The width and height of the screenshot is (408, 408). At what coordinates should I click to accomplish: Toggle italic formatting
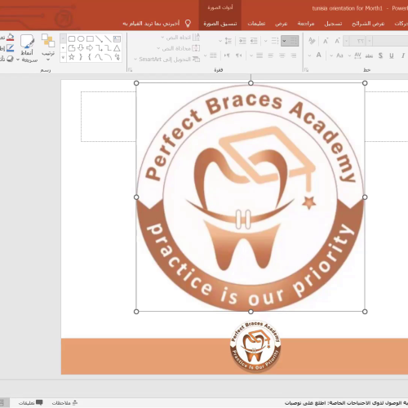pos(403,55)
